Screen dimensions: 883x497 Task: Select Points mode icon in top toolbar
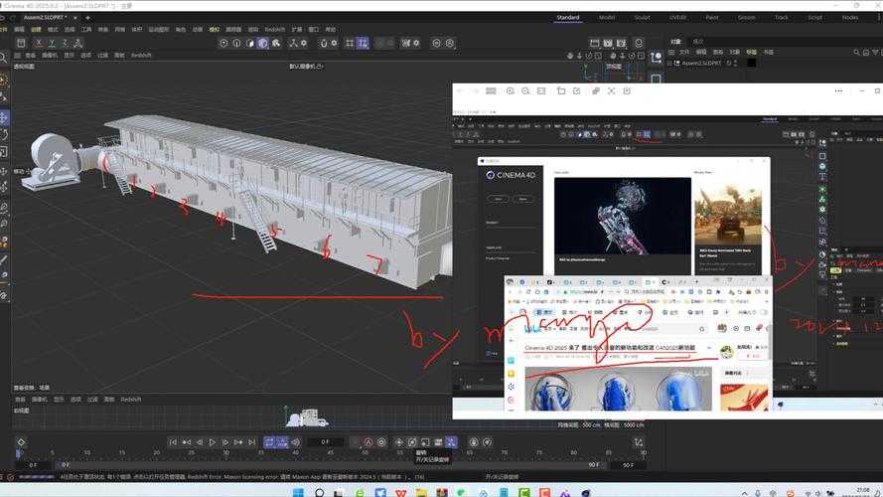tap(223, 43)
